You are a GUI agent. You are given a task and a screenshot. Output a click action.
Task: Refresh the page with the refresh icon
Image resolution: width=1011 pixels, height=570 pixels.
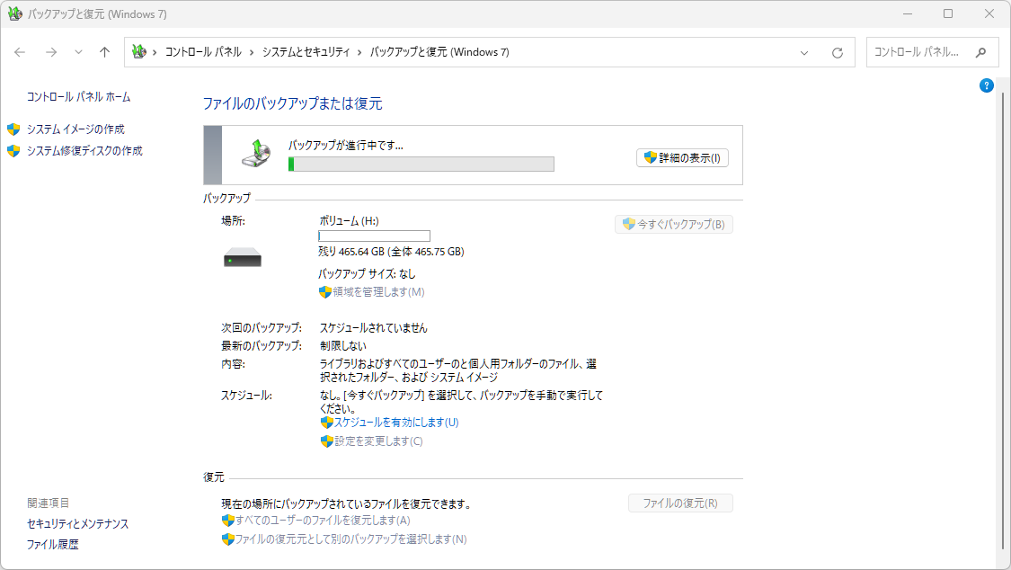click(837, 53)
